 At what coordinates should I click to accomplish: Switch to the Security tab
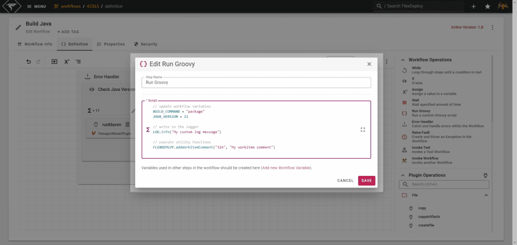coord(145,44)
